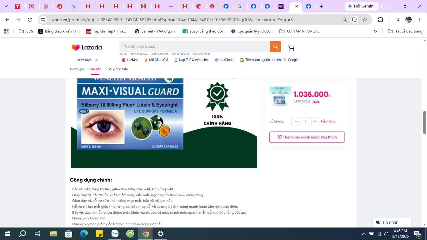
Task: Launch Microsoft Edge from the taskbar
Action: coord(84,234)
